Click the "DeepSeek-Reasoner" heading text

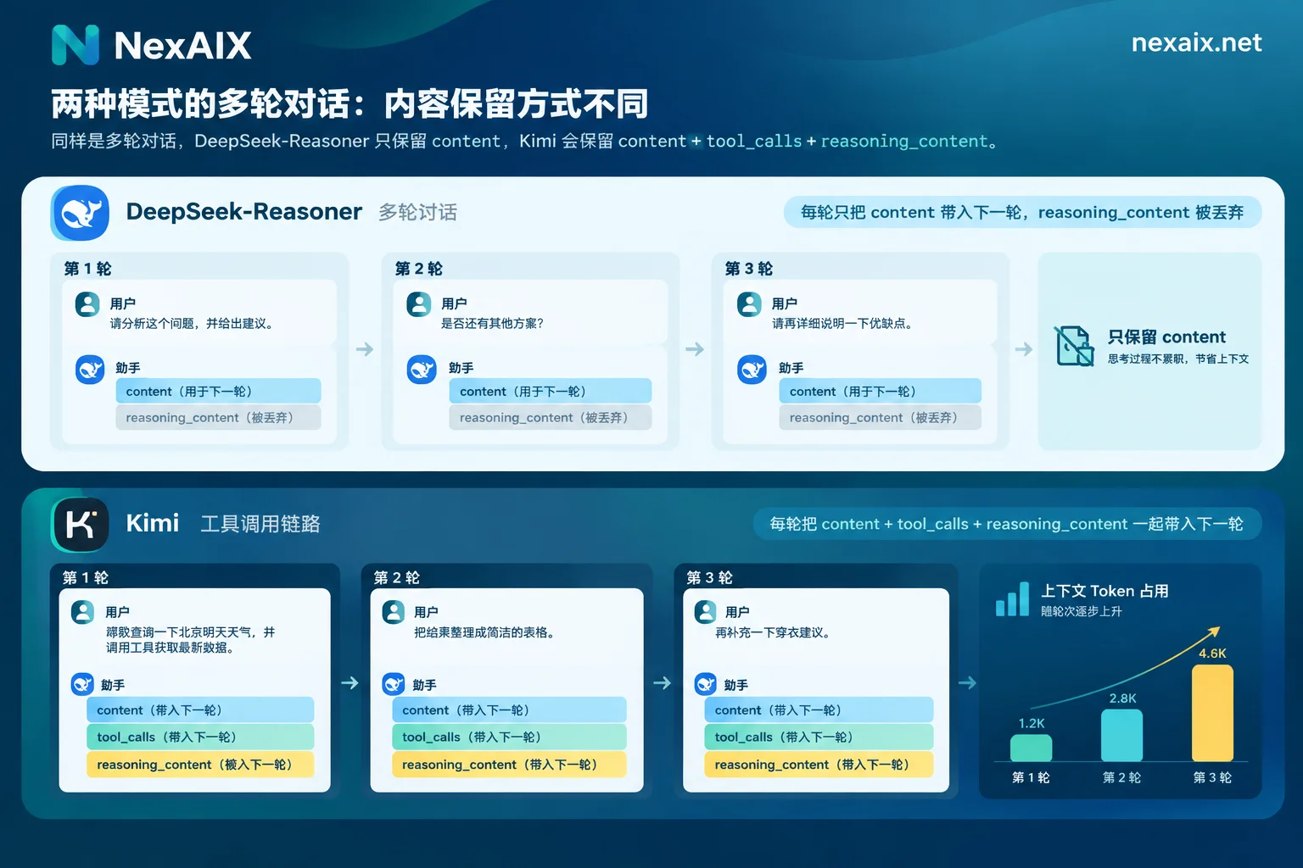(x=244, y=212)
